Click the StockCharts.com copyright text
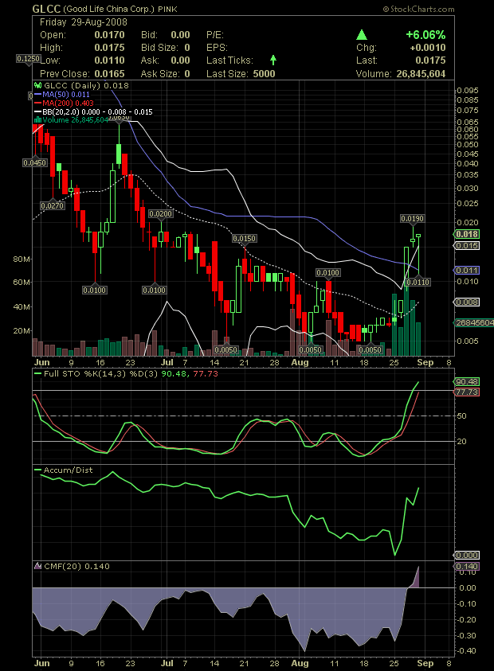This screenshot has width=494, height=671. tap(418, 9)
